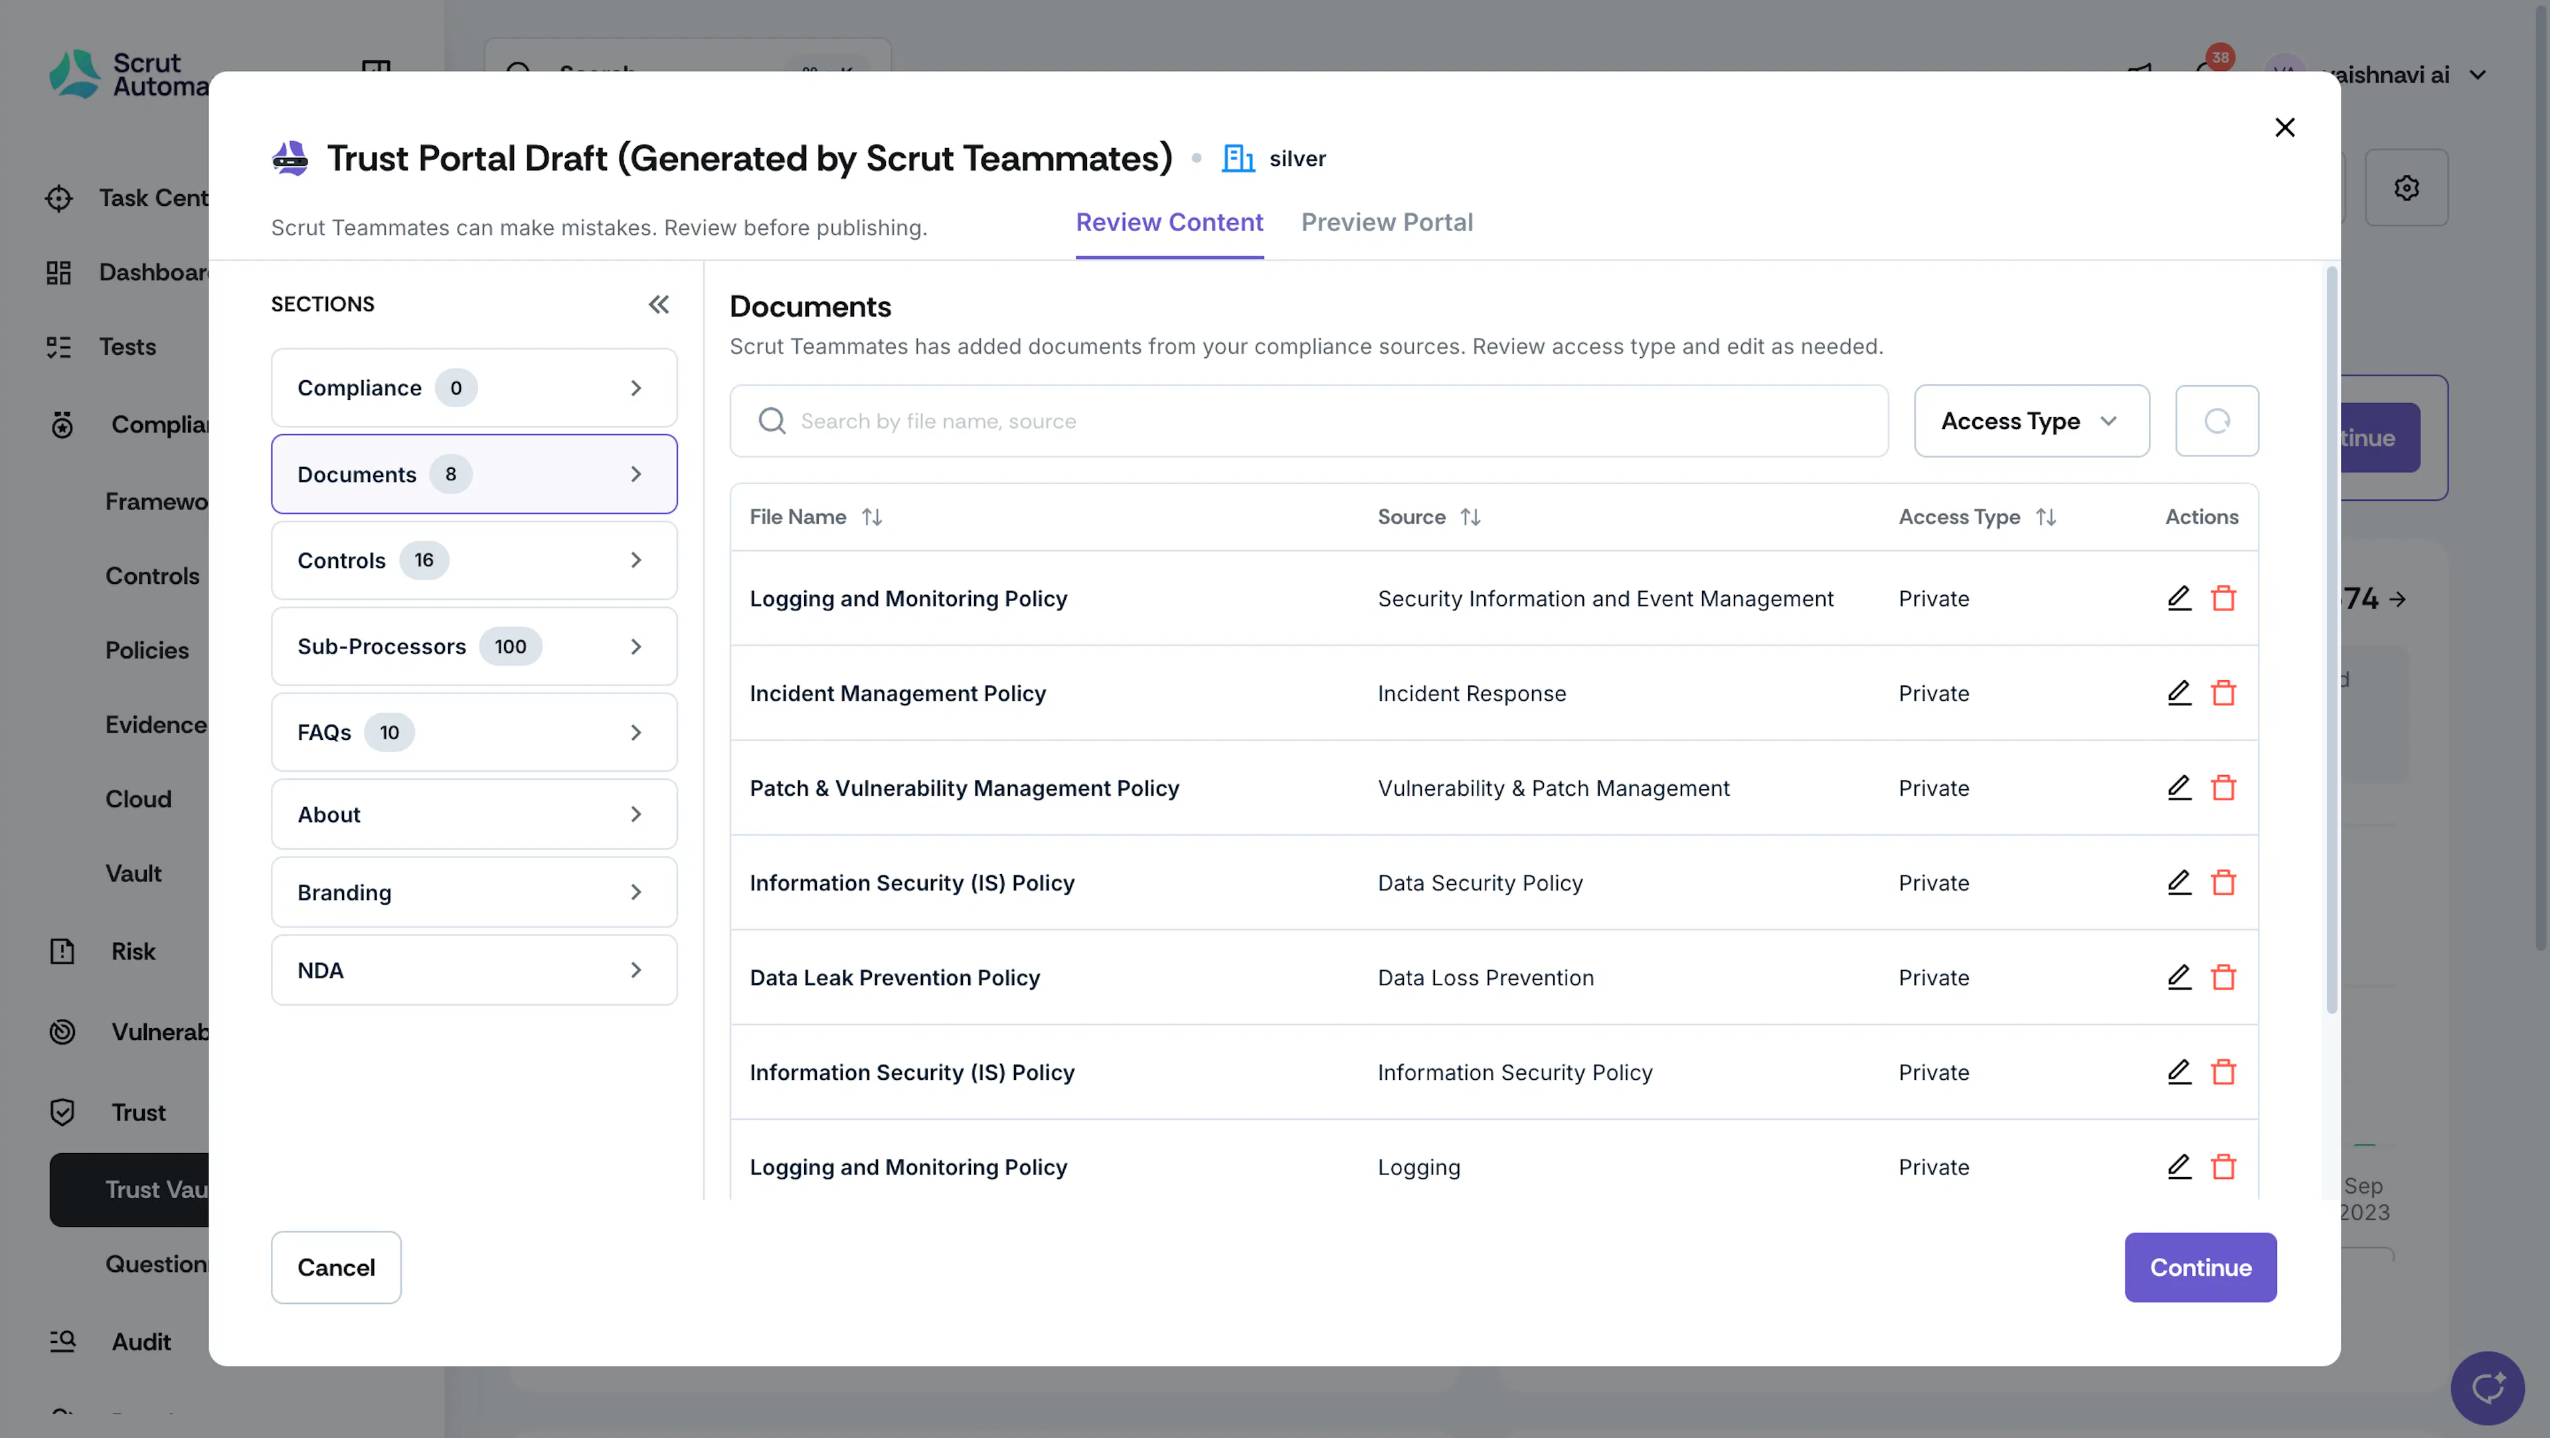The width and height of the screenshot is (2550, 1438).
Task: Open the settings gear behind the dialog
Action: click(2407, 187)
